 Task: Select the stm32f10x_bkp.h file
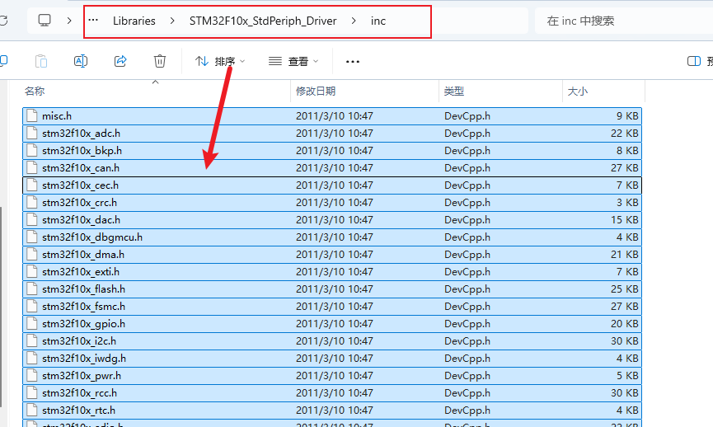[332, 151]
